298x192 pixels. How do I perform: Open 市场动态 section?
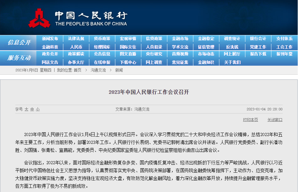coord(206,54)
